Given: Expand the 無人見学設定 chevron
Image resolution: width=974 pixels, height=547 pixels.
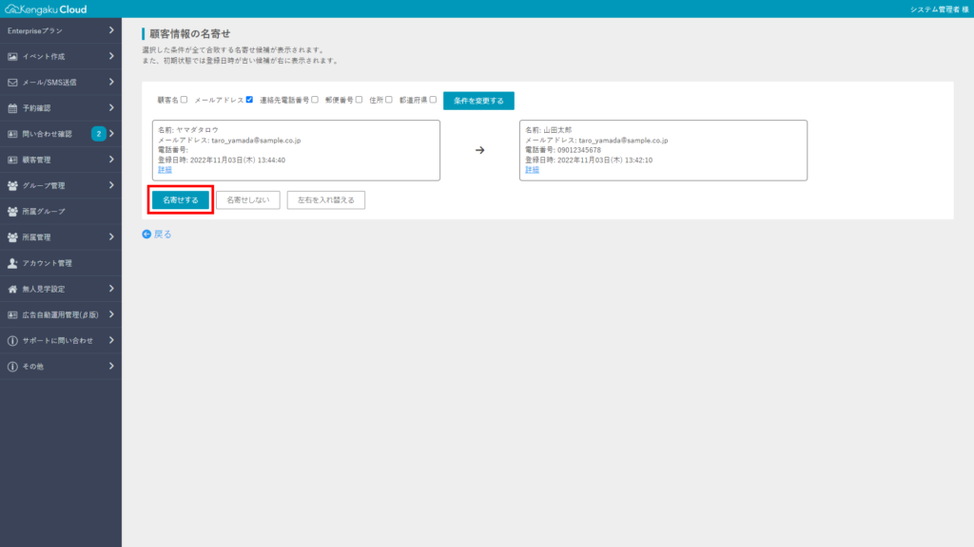Looking at the screenshot, I should click(111, 289).
